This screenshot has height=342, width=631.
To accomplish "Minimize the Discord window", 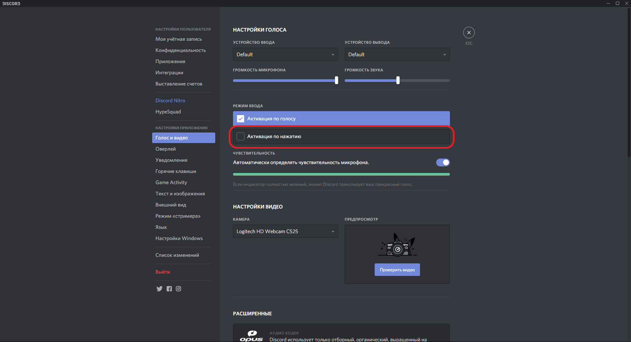I will click(x=608, y=3).
